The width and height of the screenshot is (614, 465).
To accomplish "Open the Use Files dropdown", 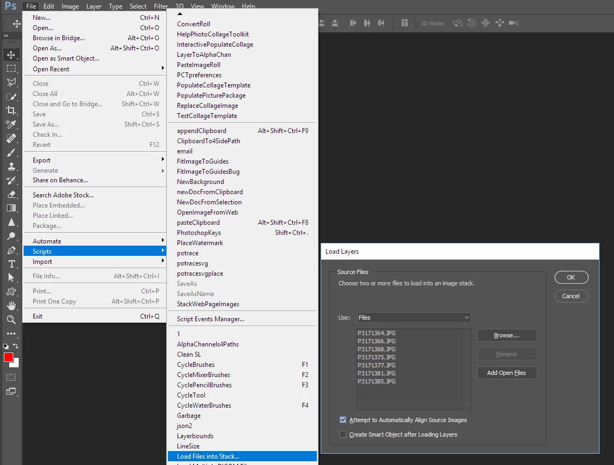I will click(414, 318).
